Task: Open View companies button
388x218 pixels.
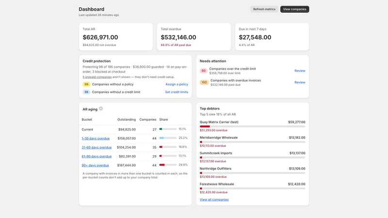Action: coord(294,9)
